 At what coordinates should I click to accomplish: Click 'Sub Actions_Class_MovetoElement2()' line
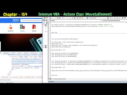pyautogui.click(x=65, y=39)
